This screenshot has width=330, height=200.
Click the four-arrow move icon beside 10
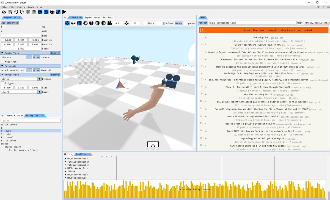127,23
